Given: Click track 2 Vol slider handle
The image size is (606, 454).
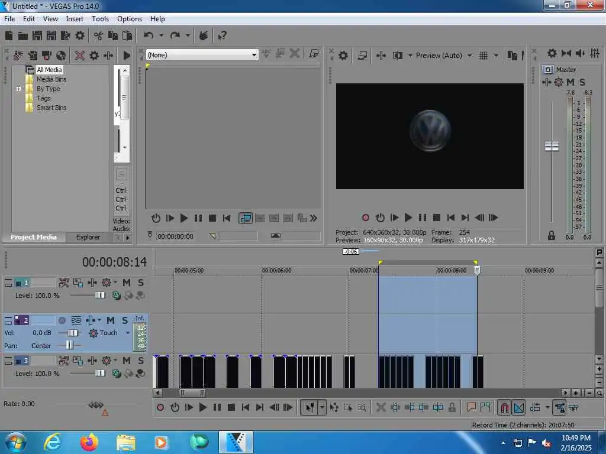Looking at the screenshot, I should point(72,333).
